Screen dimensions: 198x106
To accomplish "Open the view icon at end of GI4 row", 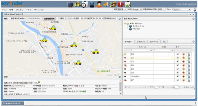I will pyautogui.click(x=189, y=69).
